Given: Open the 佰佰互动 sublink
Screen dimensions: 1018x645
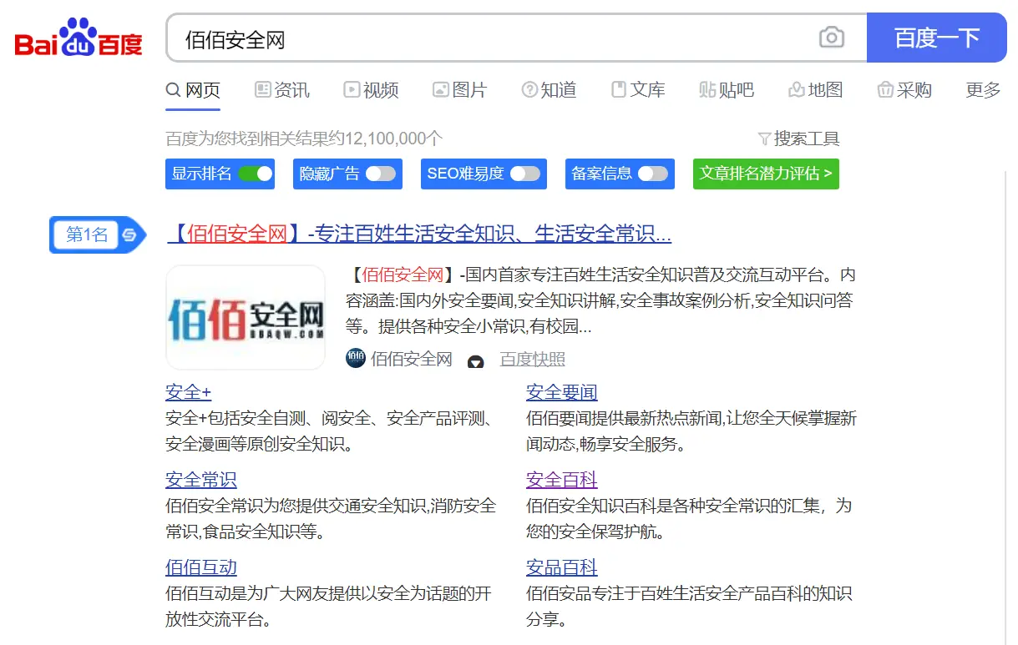Looking at the screenshot, I should (x=201, y=567).
